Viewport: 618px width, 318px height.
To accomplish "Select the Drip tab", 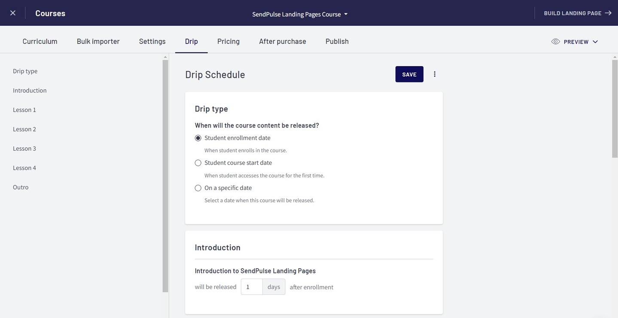I will [192, 41].
